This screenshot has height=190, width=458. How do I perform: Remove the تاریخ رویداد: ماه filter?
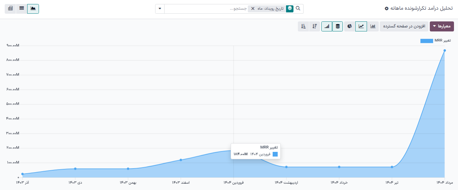pos(253,9)
